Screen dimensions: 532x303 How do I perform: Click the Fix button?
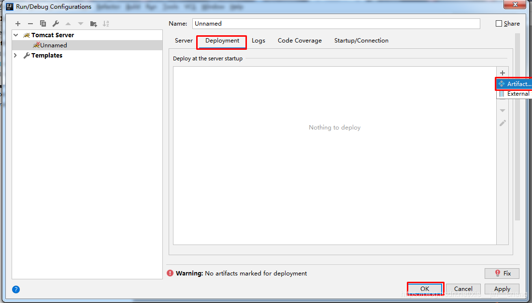coord(502,273)
